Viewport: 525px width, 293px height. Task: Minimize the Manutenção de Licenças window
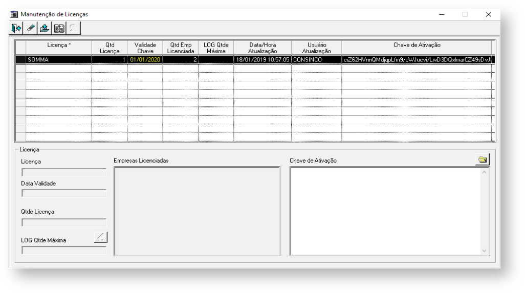(442, 14)
